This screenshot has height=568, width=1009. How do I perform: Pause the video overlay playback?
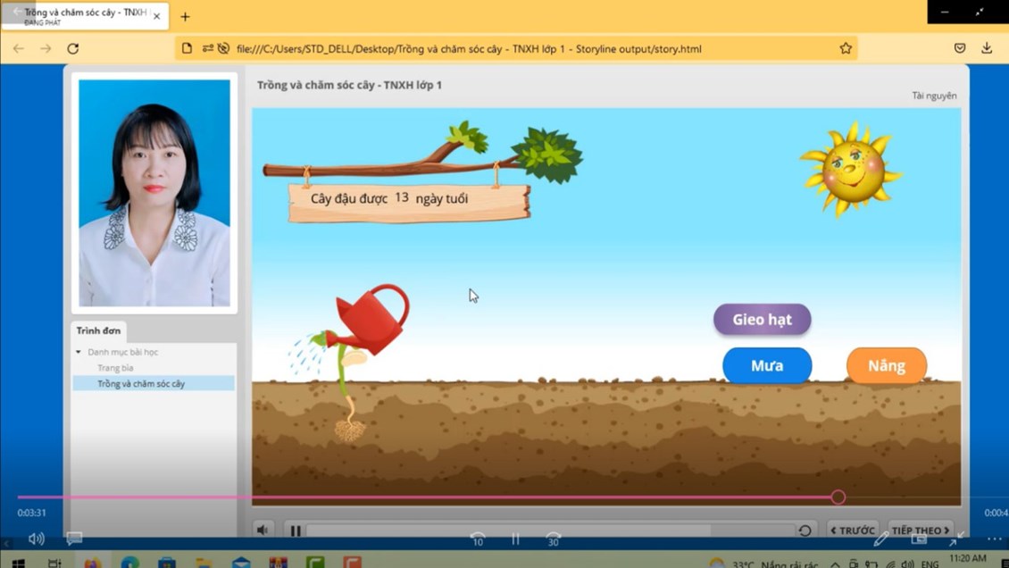point(515,539)
